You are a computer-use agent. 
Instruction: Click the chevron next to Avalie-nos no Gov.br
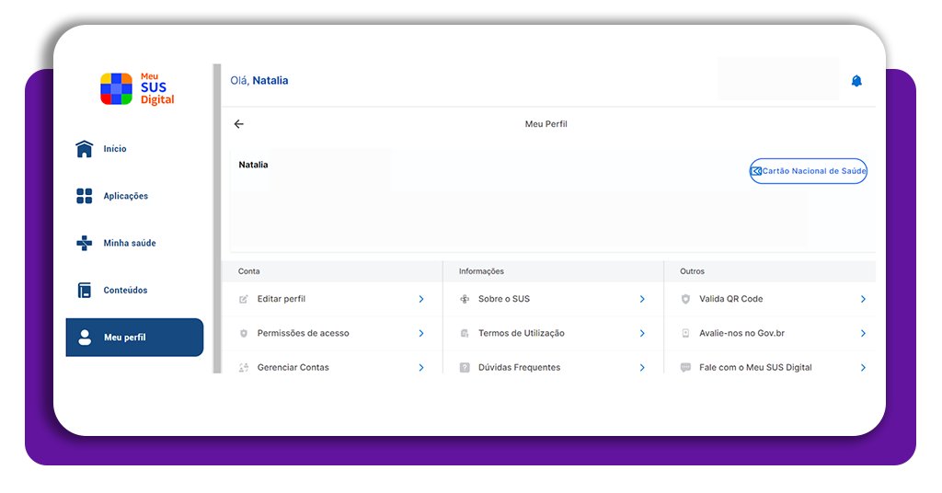pyautogui.click(x=863, y=333)
